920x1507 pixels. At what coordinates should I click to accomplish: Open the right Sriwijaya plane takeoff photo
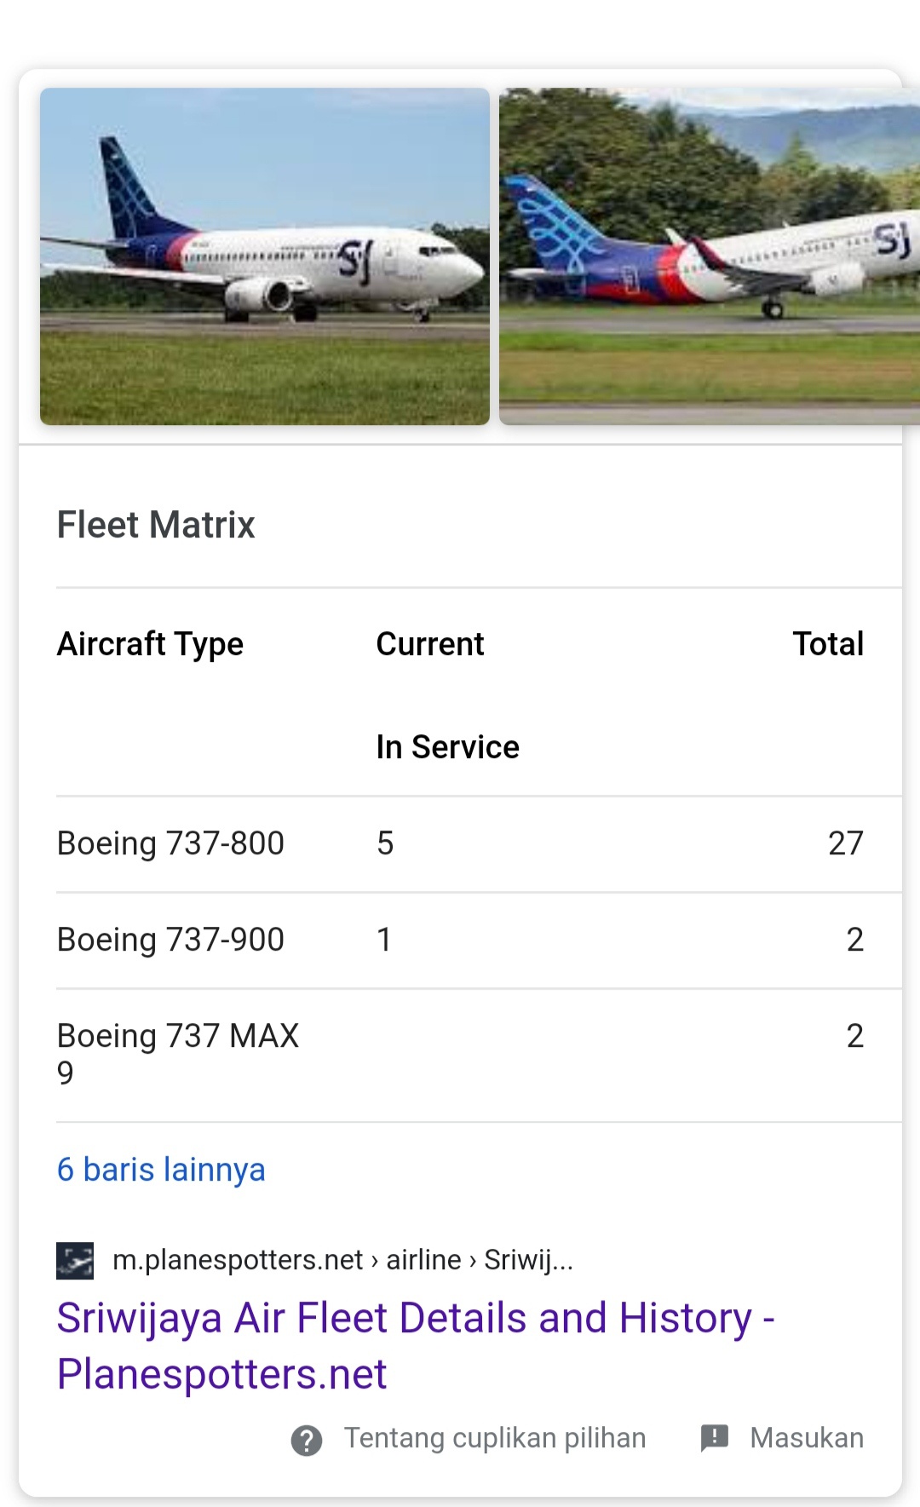(709, 256)
